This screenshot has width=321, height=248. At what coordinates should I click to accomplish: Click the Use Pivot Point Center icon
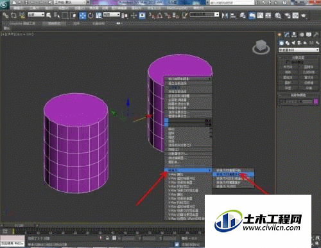(x=125, y=15)
